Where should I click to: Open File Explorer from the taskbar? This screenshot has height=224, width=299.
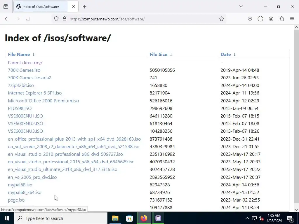[x=115, y=218]
